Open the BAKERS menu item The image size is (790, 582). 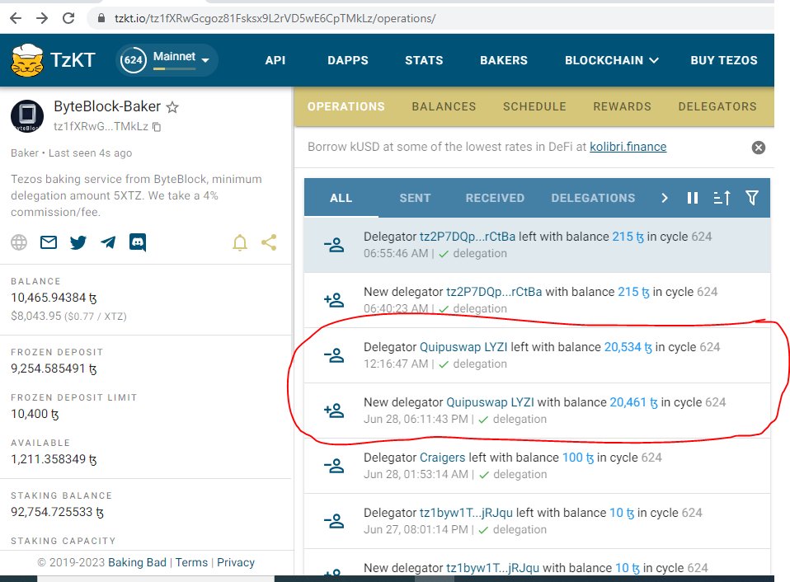(503, 60)
